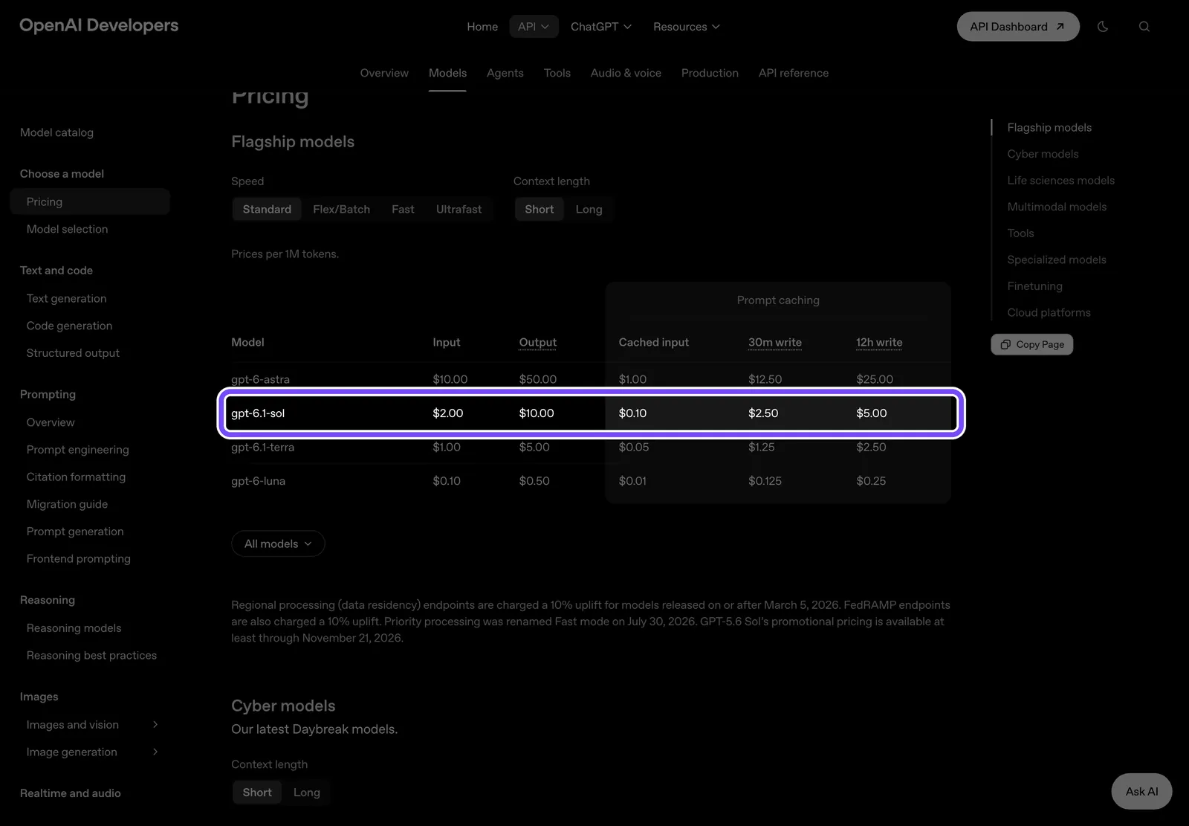The height and width of the screenshot is (826, 1189).
Task: Jump to Cyber models in page outline
Action: [x=1043, y=154]
